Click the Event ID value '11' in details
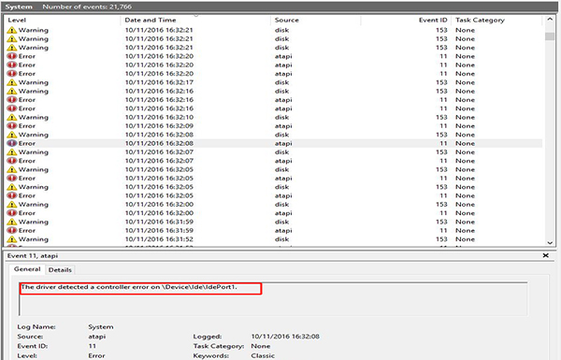This screenshot has width=561, height=360. [93, 346]
